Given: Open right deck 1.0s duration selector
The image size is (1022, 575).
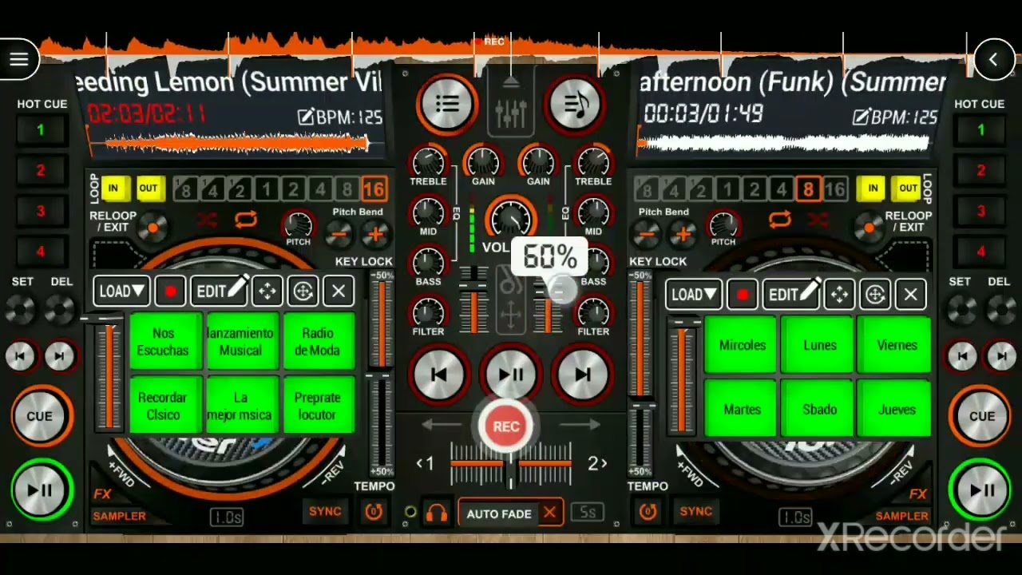Looking at the screenshot, I should (795, 517).
